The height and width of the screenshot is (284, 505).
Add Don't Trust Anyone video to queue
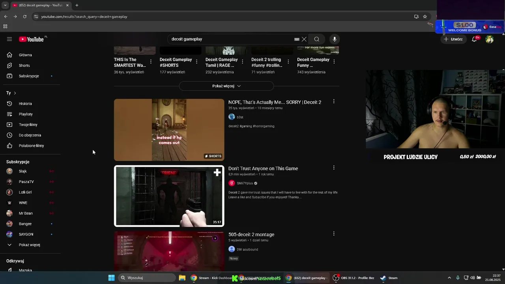click(x=217, y=173)
